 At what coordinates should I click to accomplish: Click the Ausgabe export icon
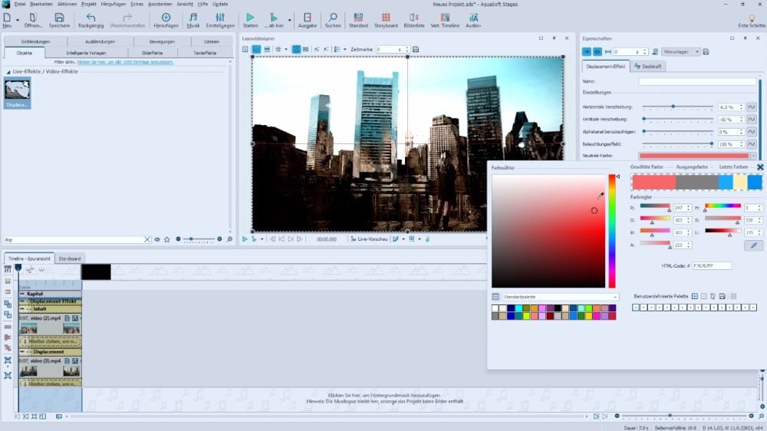(x=307, y=18)
